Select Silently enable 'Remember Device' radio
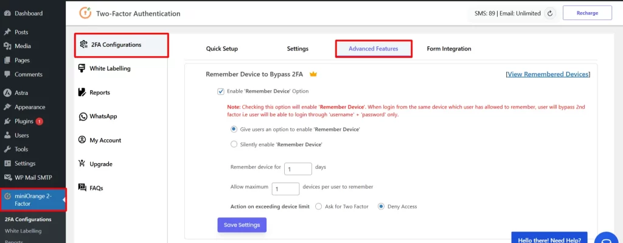The height and width of the screenshot is (243, 623). pyautogui.click(x=234, y=144)
